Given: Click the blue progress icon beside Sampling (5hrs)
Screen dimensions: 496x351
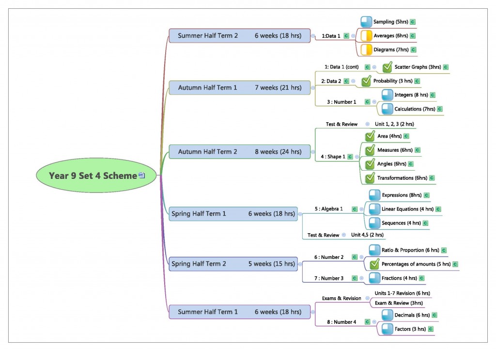Looking at the screenshot, I should point(366,22).
